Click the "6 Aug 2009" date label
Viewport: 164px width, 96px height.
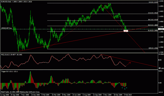point(87,95)
